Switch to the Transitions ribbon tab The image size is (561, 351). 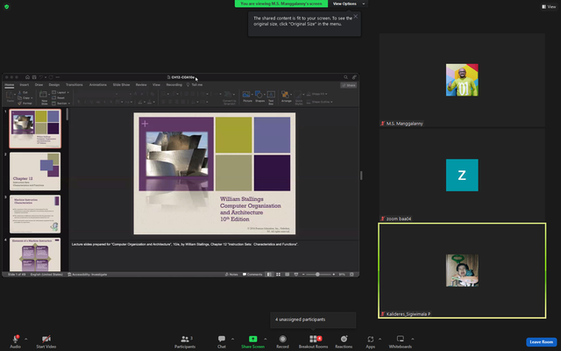(74, 85)
